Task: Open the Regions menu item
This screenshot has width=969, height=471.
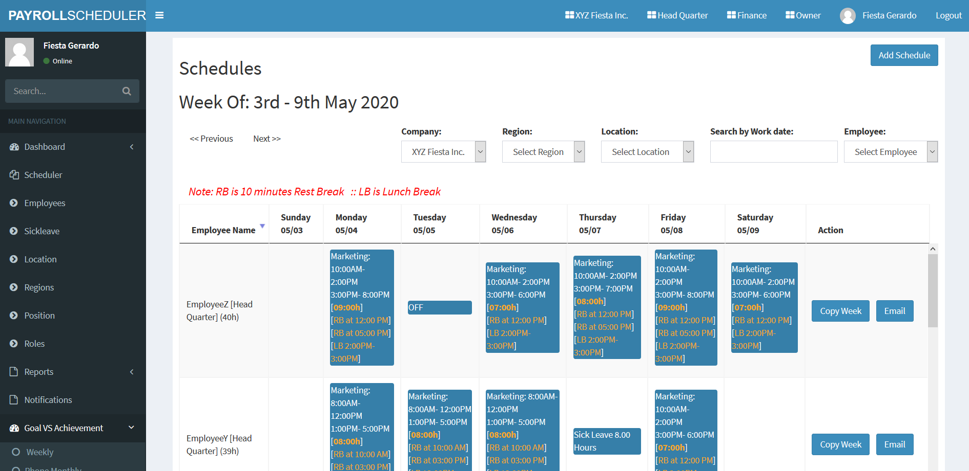Action: point(73,287)
